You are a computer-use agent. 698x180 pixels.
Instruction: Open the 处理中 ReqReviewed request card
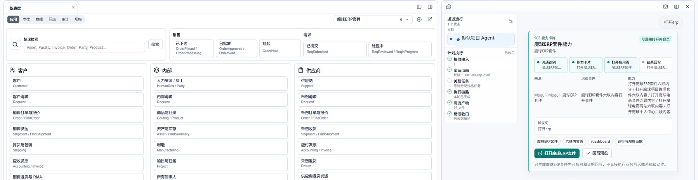pyautogui.click(x=400, y=49)
